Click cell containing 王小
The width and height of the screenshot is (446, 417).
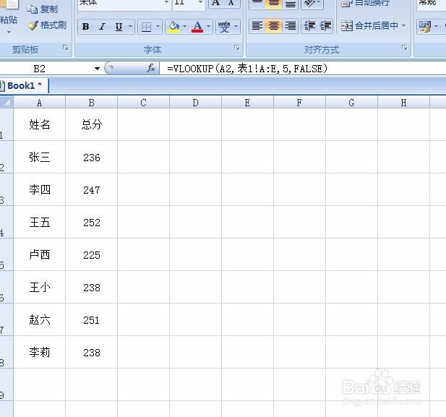(40, 288)
